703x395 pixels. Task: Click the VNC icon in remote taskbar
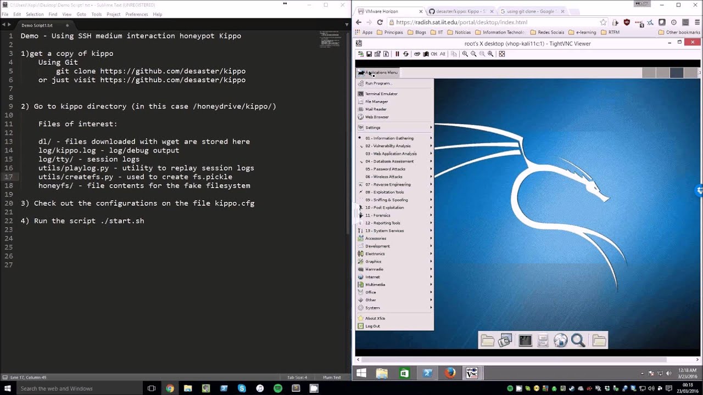click(x=472, y=373)
